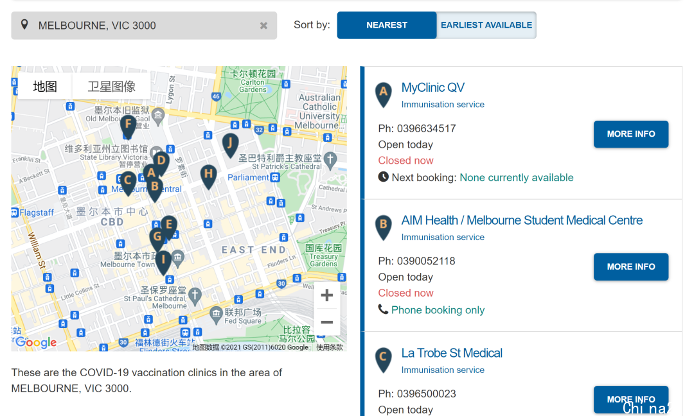Switch map to 卫星图像 satellite view
This screenshot has height=416, width=694.
click(111, 86)
